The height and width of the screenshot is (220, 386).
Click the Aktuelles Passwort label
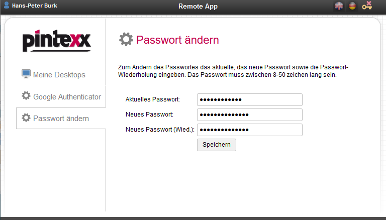click(153, 100)
